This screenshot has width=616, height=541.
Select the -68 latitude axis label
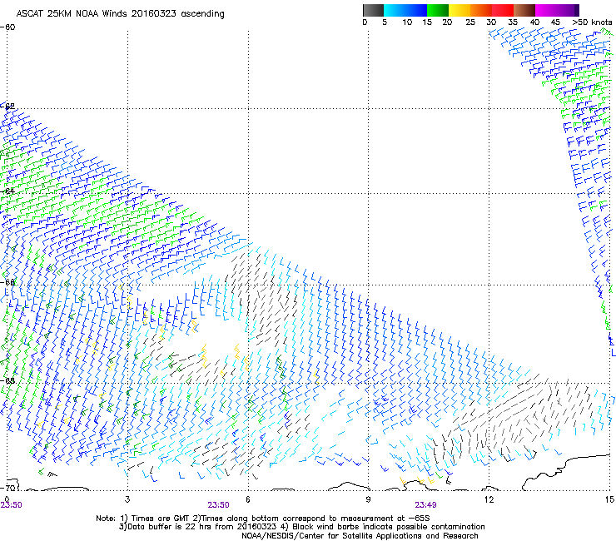click(x=7, y=380)
